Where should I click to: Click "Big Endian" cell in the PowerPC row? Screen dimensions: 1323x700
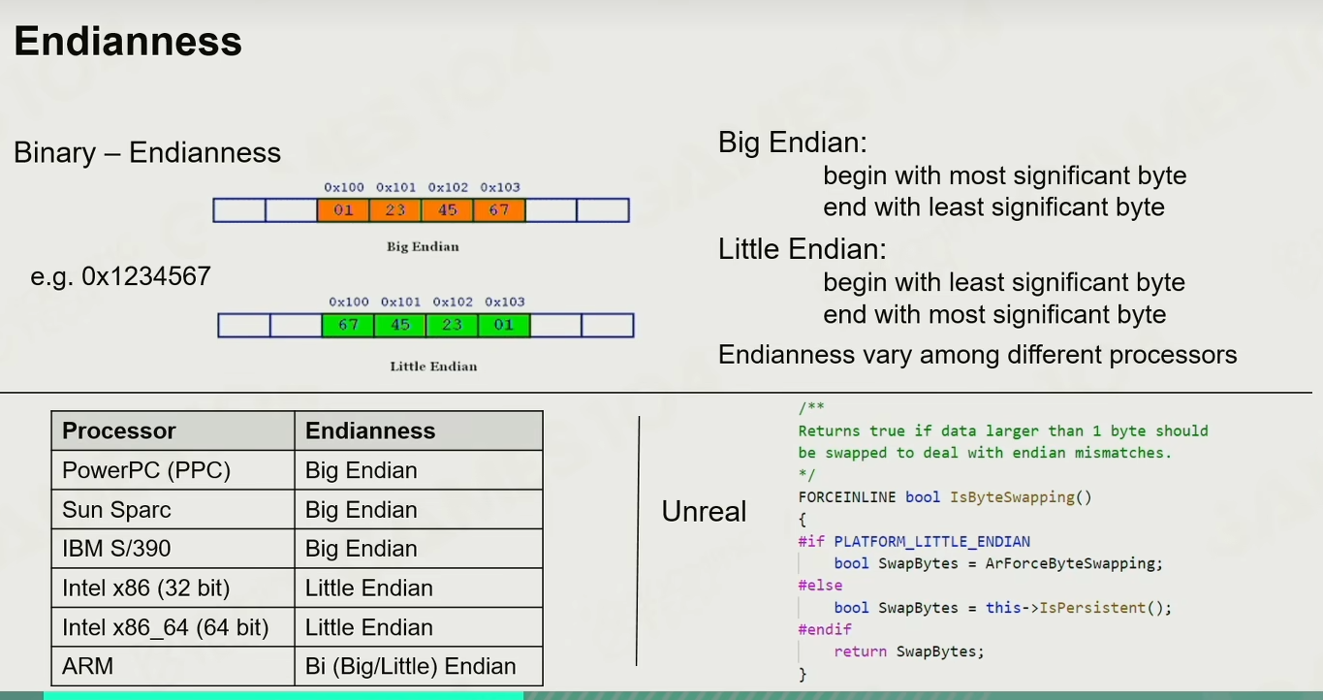click(x=418, y=470)
